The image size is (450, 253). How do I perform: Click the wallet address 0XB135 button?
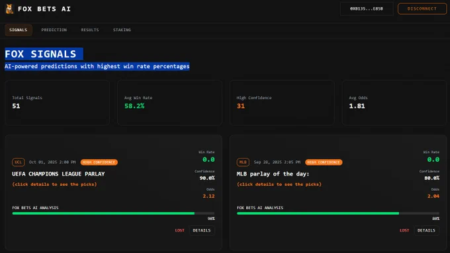(367, 9)
